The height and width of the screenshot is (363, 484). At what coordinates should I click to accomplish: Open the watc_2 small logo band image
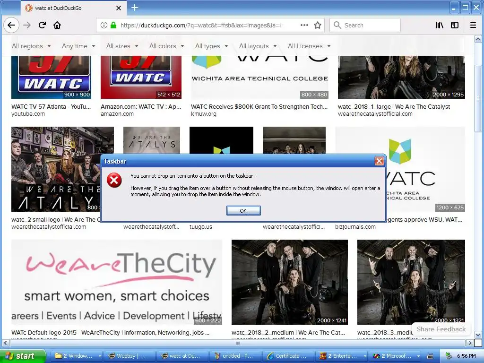(x=56, y=169)
